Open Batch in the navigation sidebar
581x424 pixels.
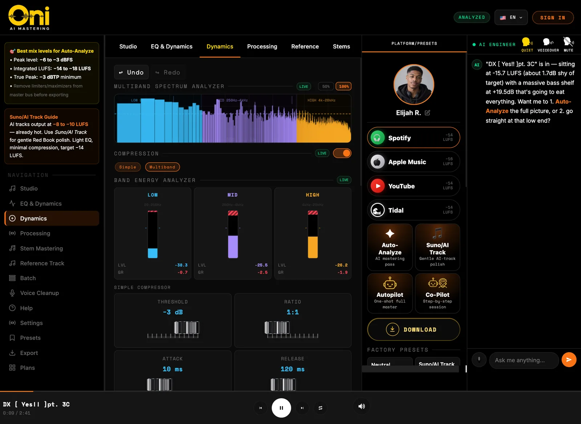(x=52, y=278)
